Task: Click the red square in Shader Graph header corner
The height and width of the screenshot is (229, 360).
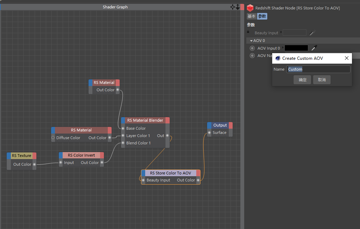Action: 242,7
